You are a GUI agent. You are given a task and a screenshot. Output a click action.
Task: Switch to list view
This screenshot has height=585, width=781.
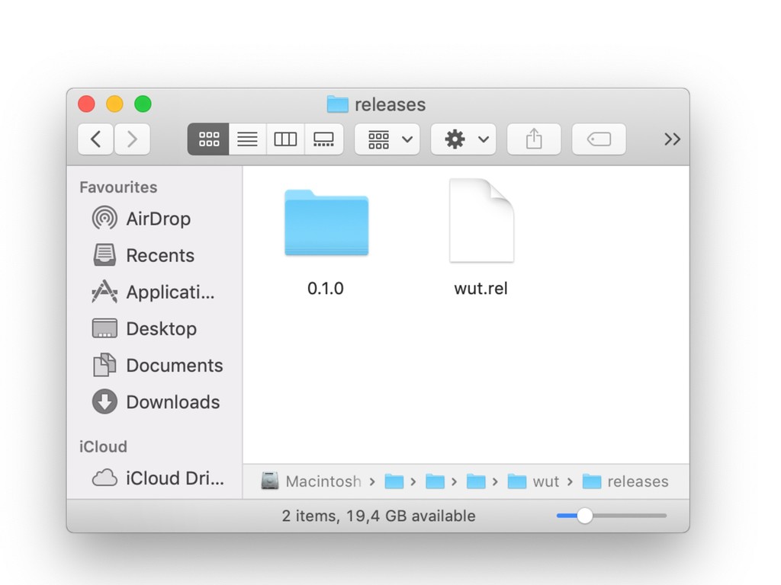coord(248,139)
